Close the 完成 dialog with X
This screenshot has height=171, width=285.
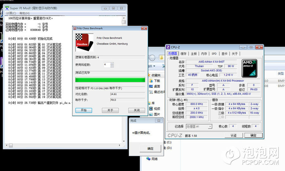point(159,121)
